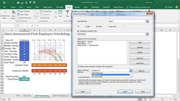Select the $D$12:$J$12 >= $D$14:$J$14 constraint

[x=88, y=45]
